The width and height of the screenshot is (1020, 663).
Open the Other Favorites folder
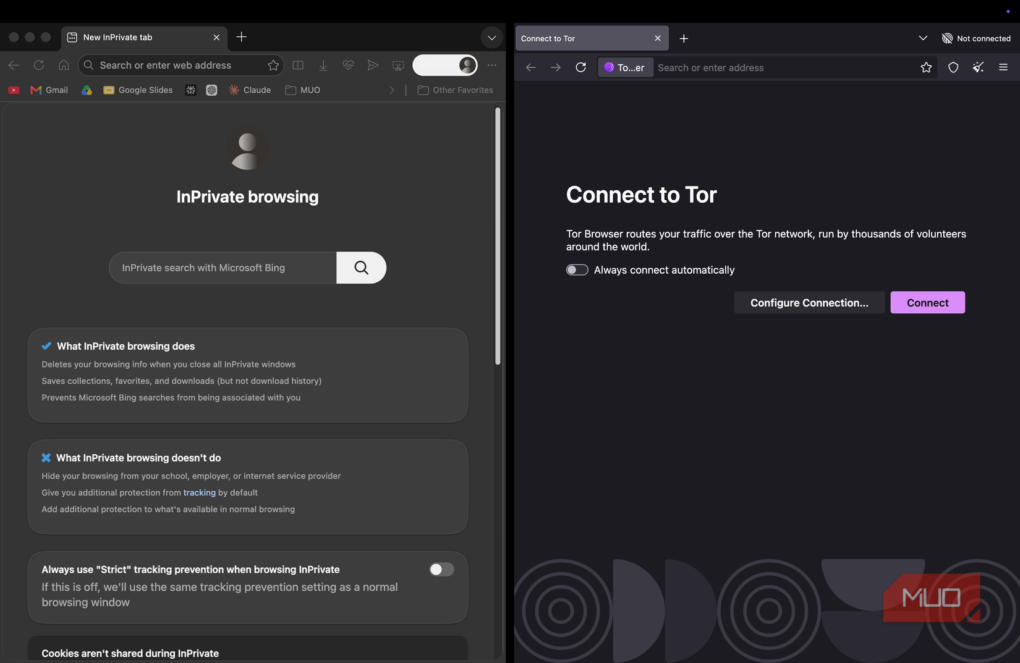point(456,90)
